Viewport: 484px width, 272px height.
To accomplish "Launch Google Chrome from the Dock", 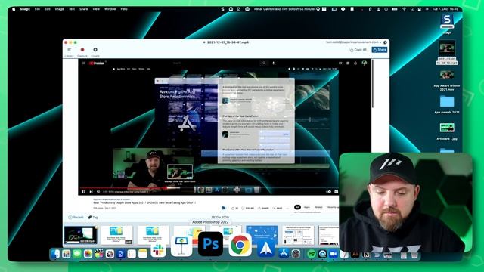I will (x=240, y=245).
